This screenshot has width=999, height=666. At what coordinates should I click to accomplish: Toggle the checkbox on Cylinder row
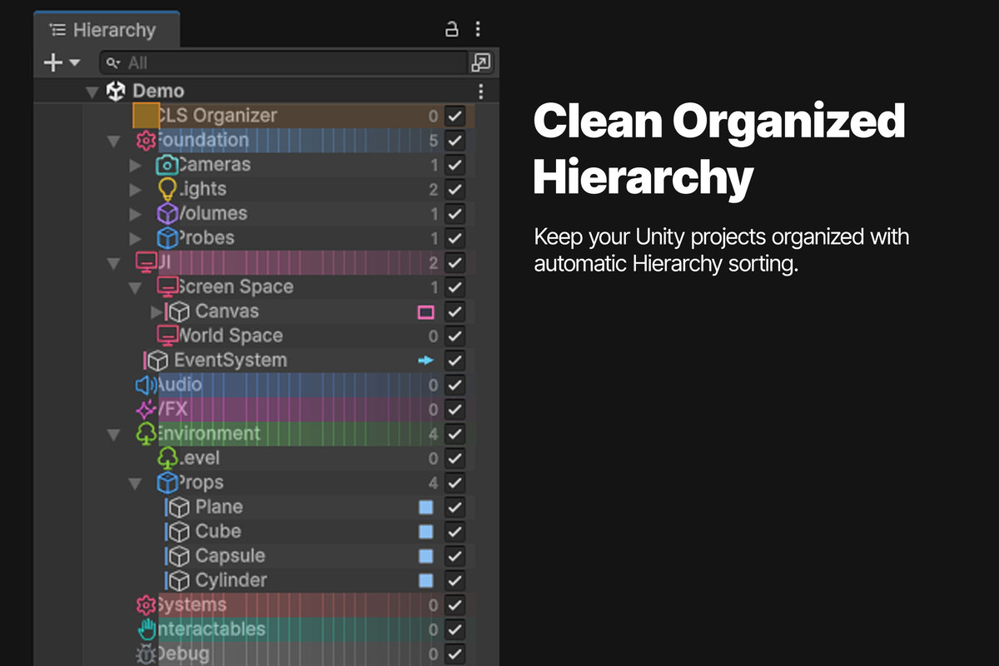click(x=454, y=581)
